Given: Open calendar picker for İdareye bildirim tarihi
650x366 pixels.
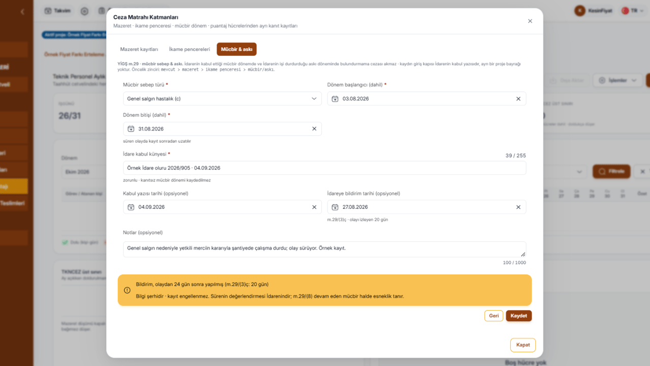Looking at the screenshot, I should pos(335,207).
